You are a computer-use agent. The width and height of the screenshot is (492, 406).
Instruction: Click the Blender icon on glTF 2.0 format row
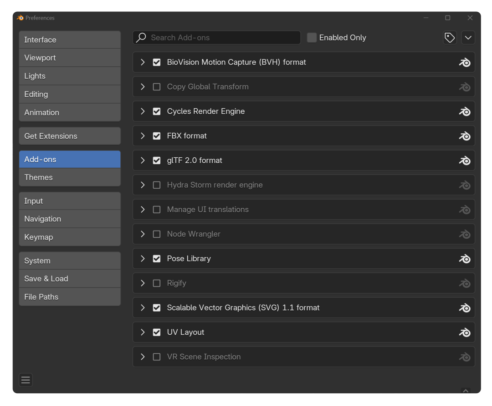point(465,160)
